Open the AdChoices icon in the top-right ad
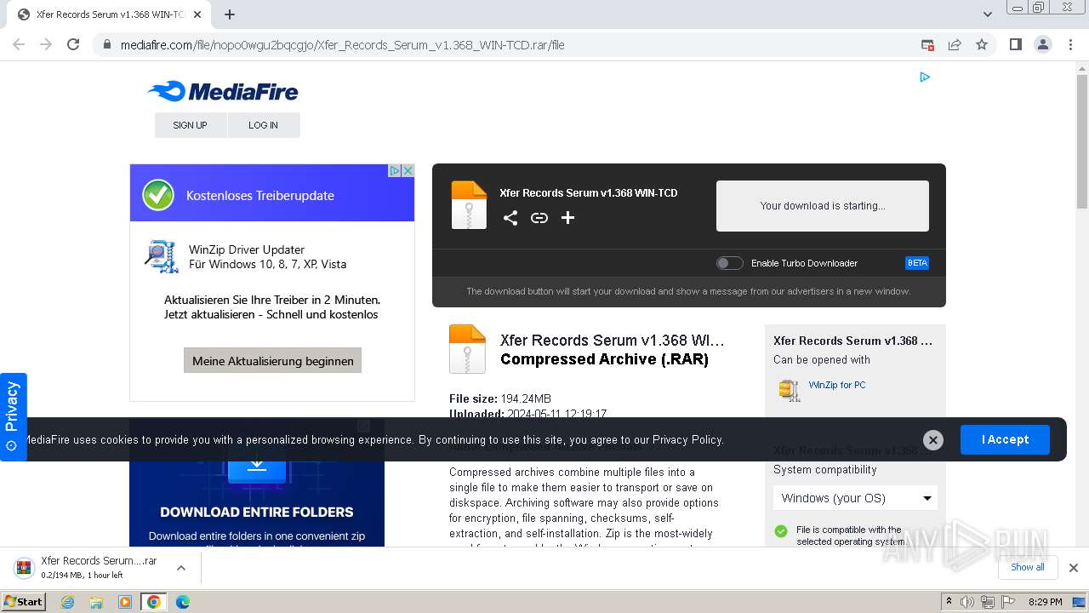 [x=925, y=77]
